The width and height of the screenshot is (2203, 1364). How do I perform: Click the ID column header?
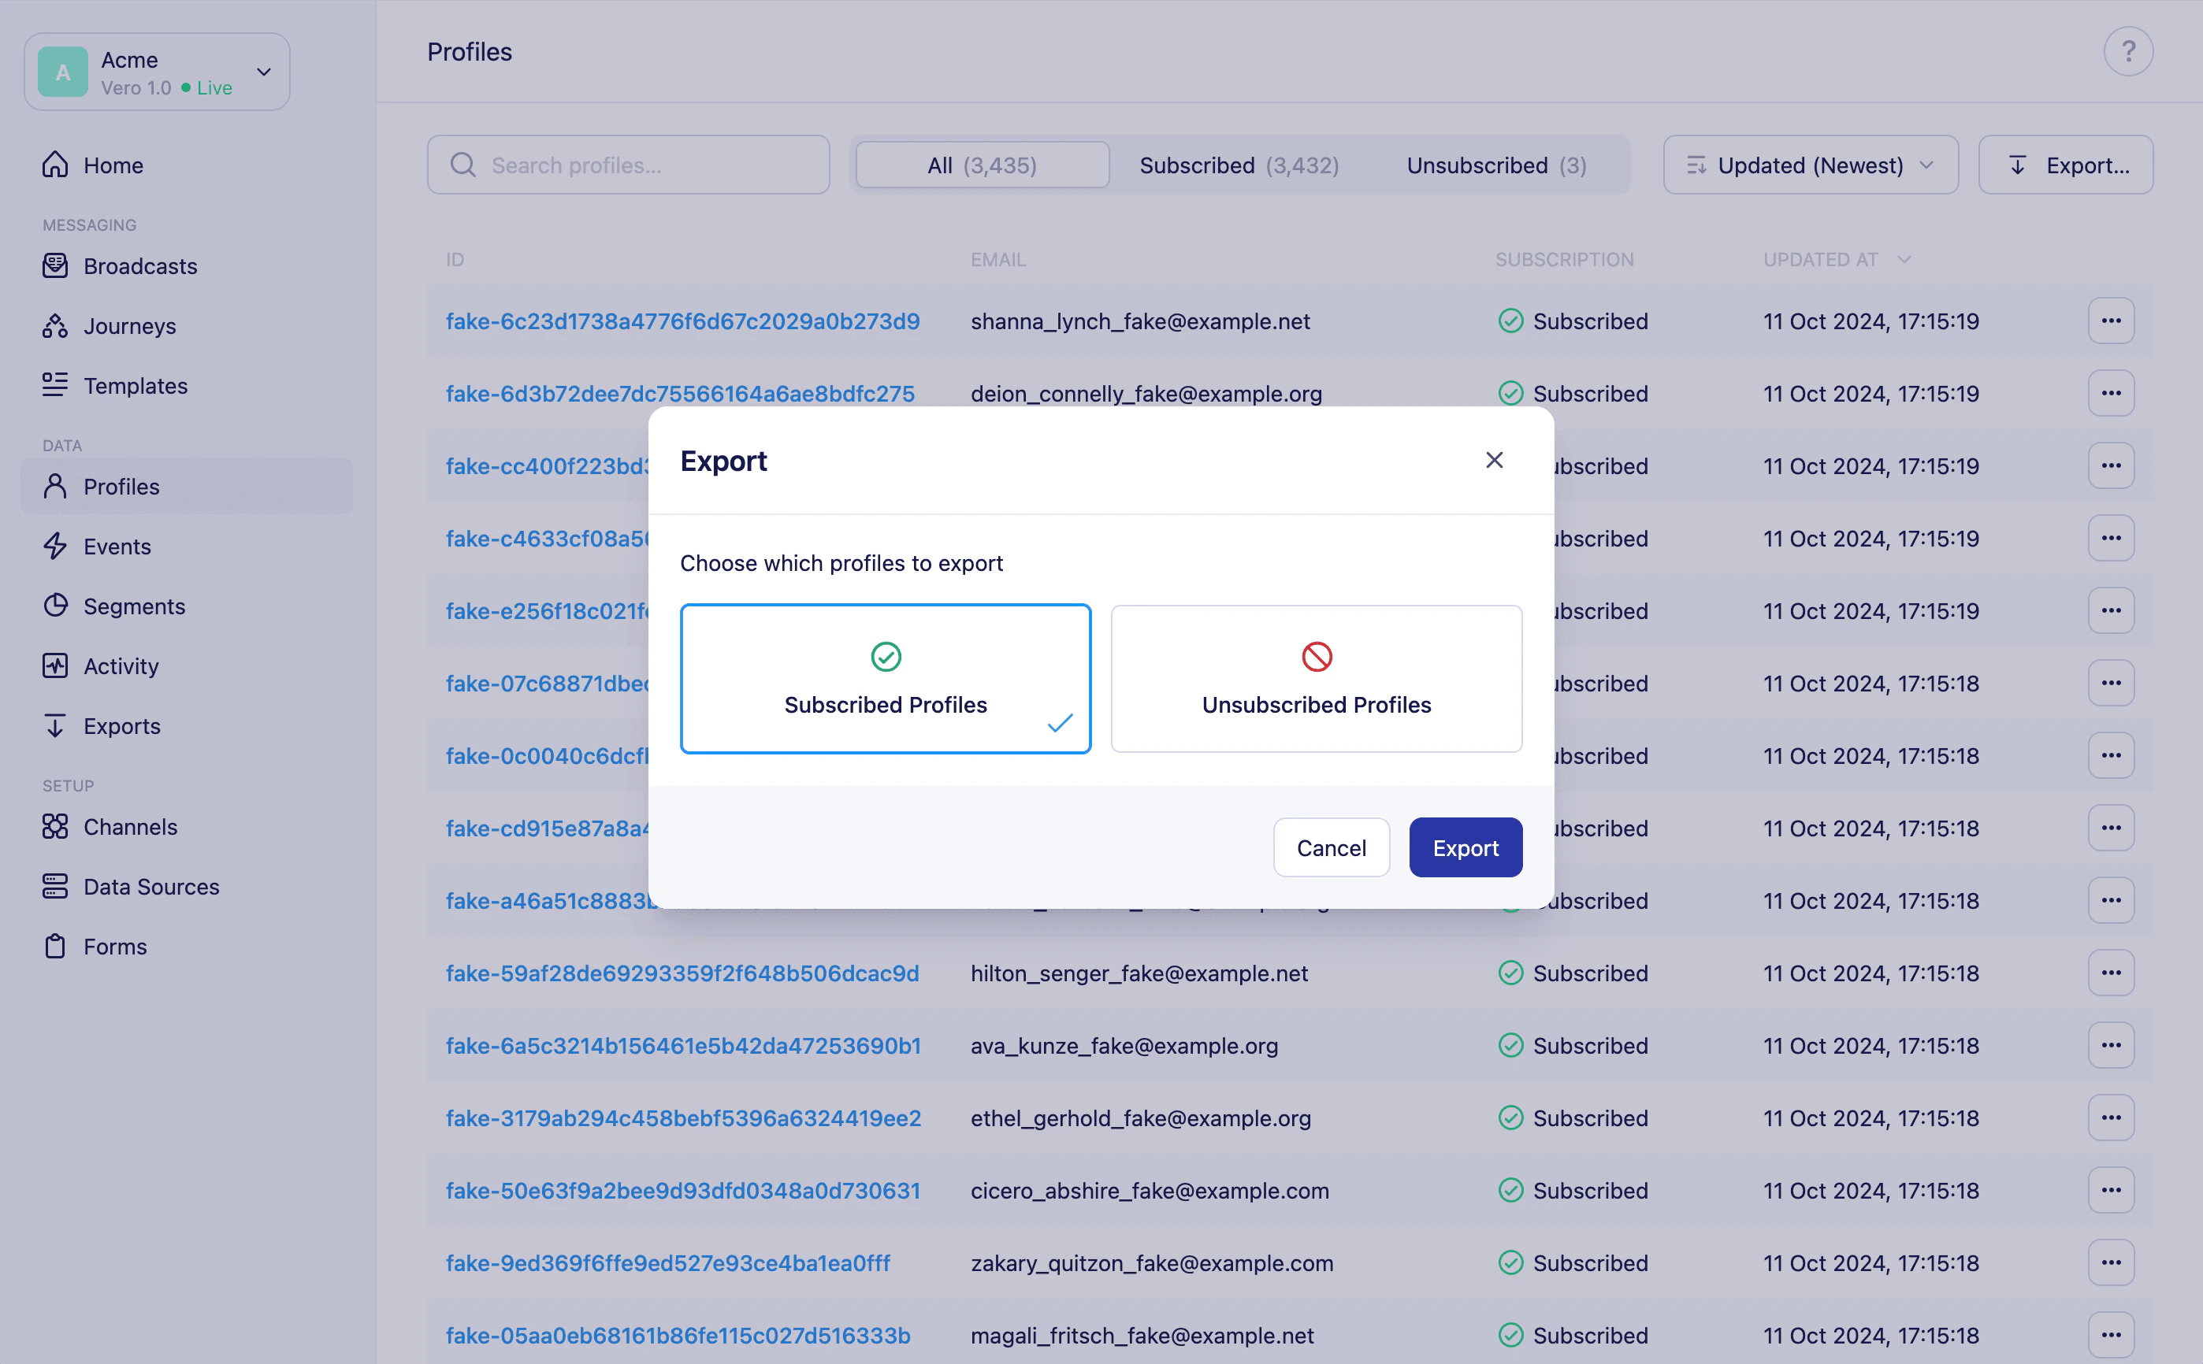point(455,260)
